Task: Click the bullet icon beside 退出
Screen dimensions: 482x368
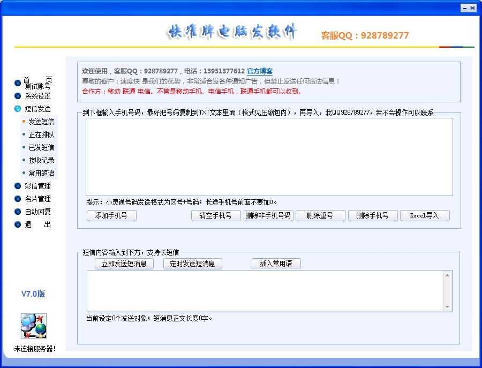Action: tap(17, 224)
